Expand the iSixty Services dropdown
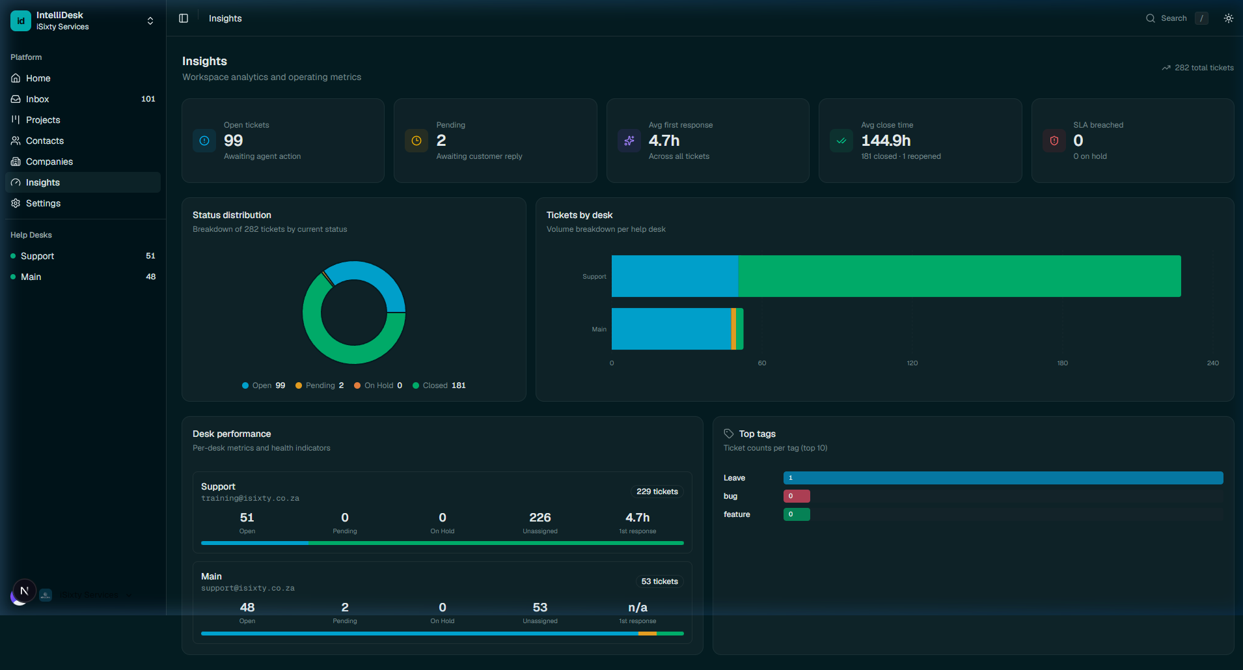Image resolution: width=1243 pixels, height=670 pixels. (x=128, y=594)
